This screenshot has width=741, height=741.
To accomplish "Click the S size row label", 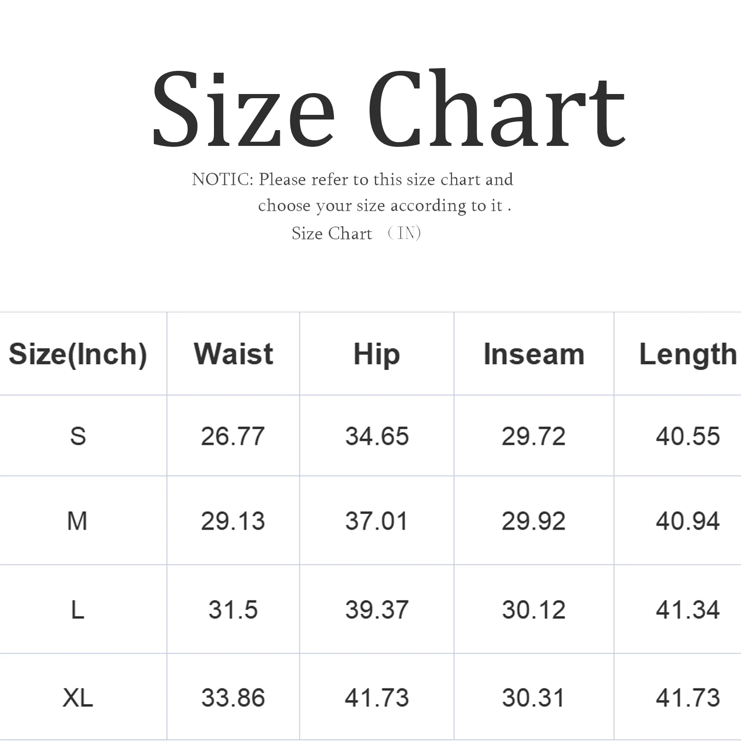I will (x=78, y=436).
